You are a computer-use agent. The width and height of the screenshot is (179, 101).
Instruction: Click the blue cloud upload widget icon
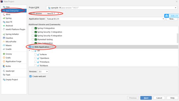[x=167, y=16]
